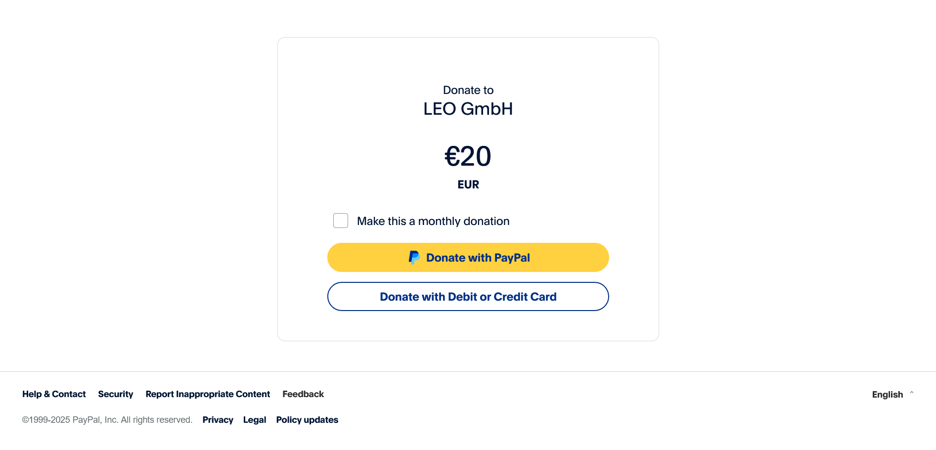Click the blank page area above the donation card
936x450 pixels.
tap(468, 17)
